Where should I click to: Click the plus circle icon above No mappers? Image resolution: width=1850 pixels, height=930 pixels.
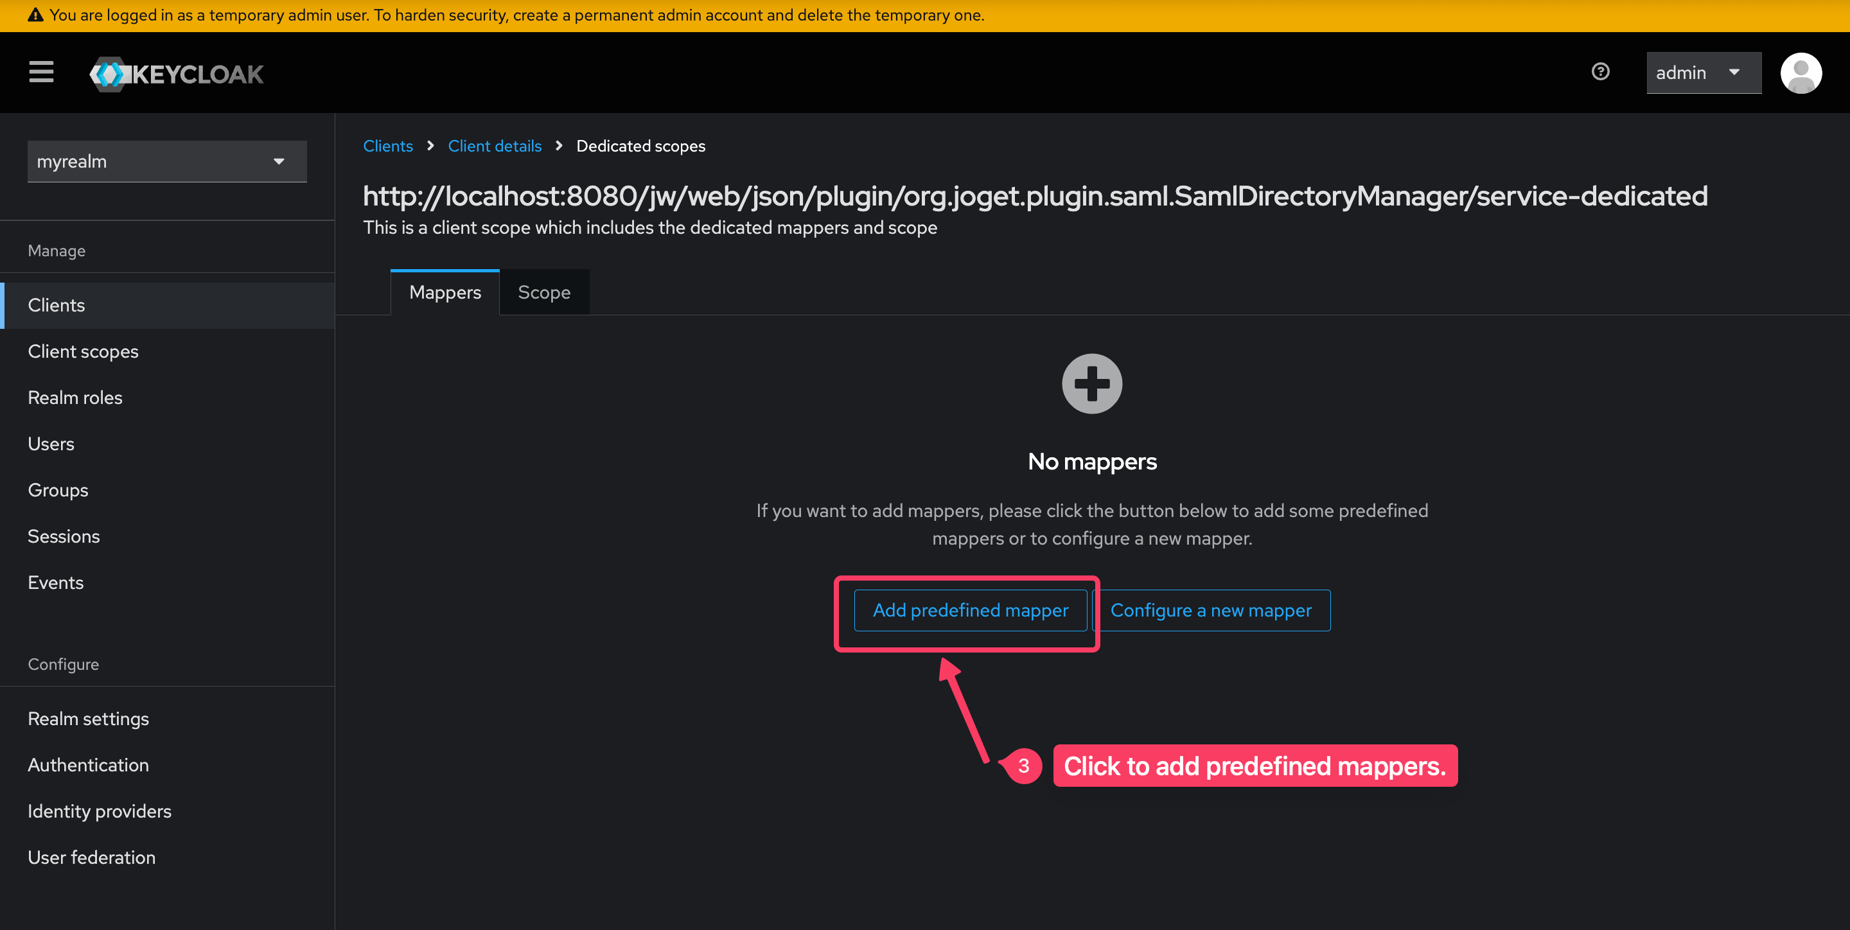coord(1091,383)
